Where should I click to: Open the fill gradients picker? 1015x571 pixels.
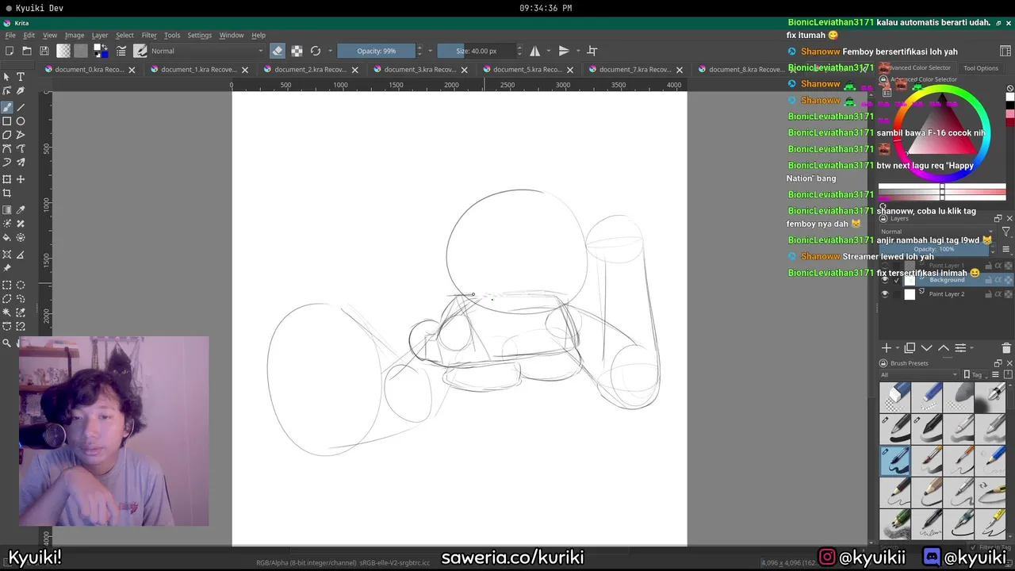click(63, 51)
